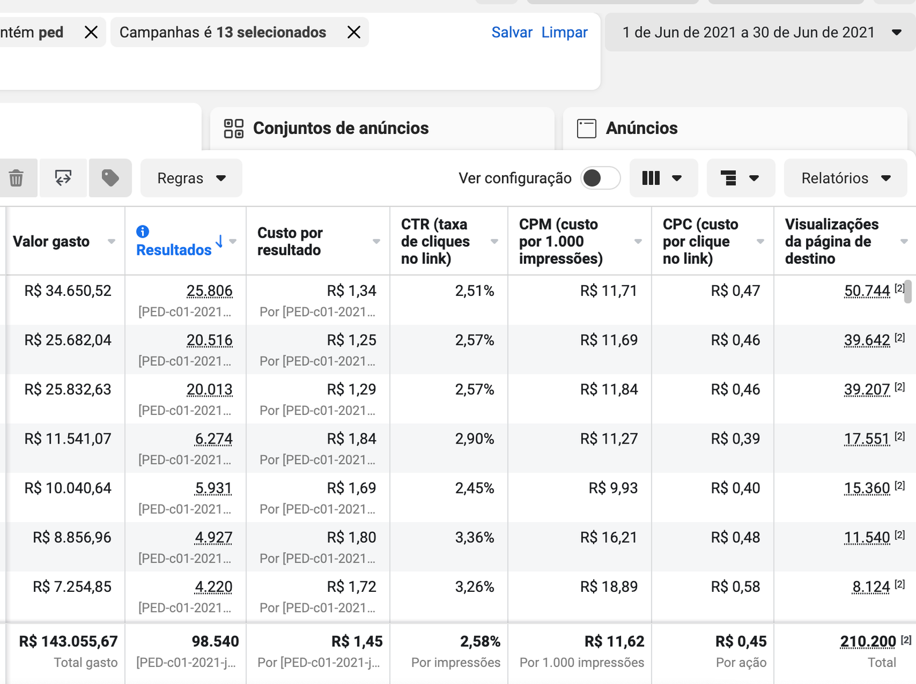Click the 39.207 landing page views
Screen dimensions: 916x684
click(x=867, y=389)
